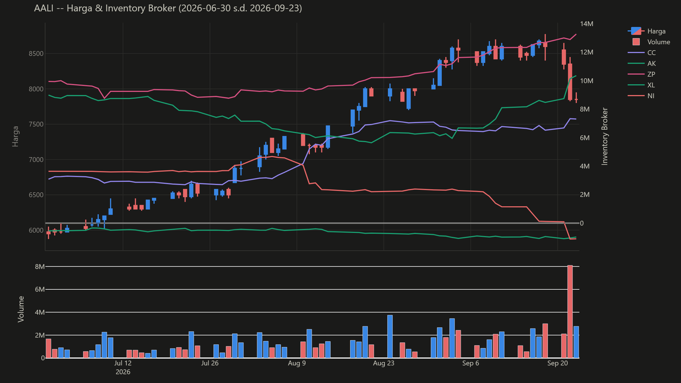This screenshot has height=383, width=681.
Task: Click the Jul 26 date tick label
Action: [x=210, y=363]
